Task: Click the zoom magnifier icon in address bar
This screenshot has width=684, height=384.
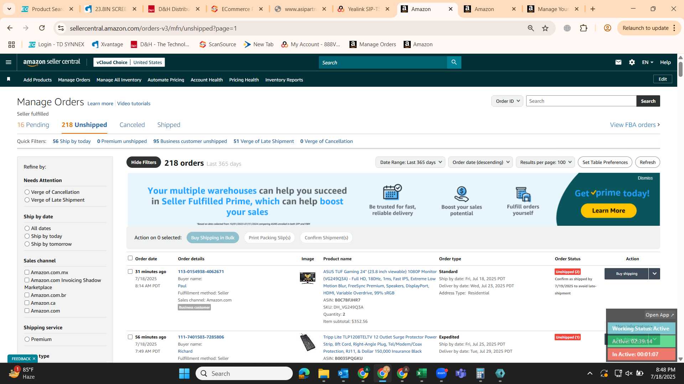Action: 530,28
